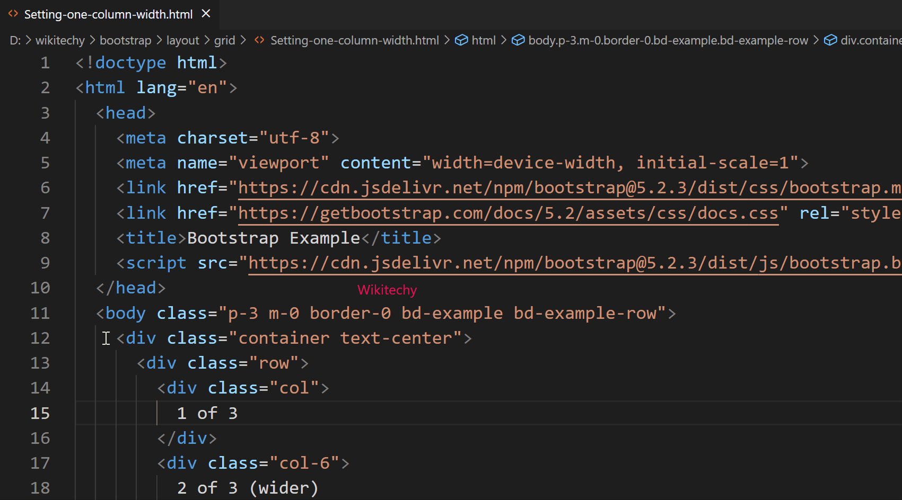Screen dimensions: 902x500
Task: Click the HTML icon on the file tab
Action: coord(13,14)
